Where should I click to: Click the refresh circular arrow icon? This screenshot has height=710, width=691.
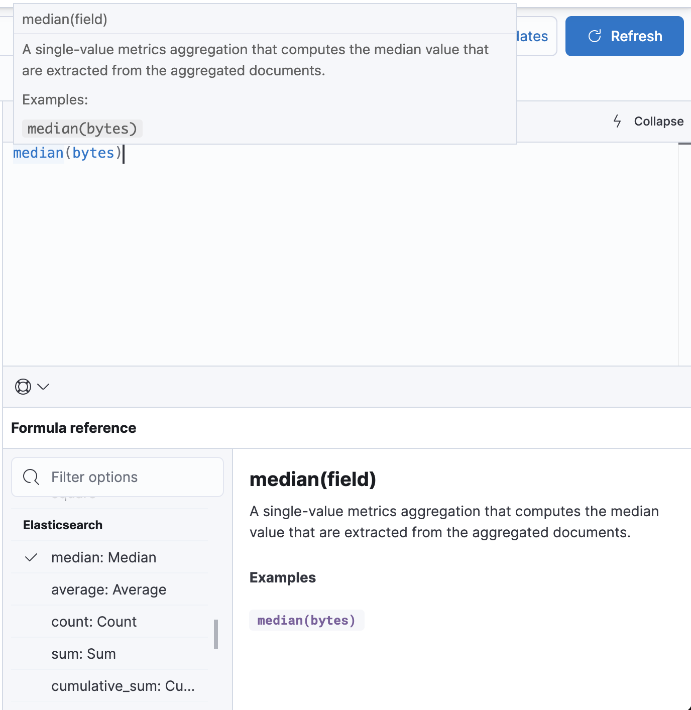[x=595, y=36]
